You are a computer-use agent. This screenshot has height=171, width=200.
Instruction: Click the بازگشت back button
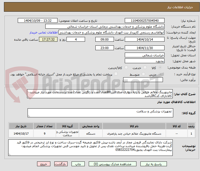click(61, 164)
